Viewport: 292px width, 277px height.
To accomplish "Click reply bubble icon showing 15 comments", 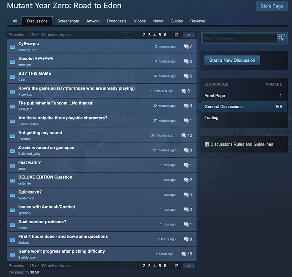I will pos(184,254).
